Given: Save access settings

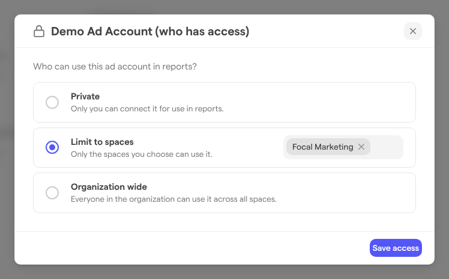Looking at the screenshot, I should click(x=396, y=248).
